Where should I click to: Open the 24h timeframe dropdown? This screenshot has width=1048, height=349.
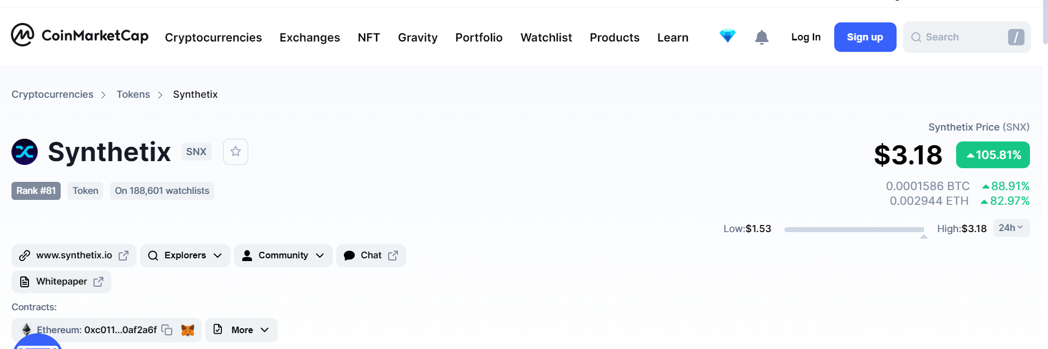1011,228
